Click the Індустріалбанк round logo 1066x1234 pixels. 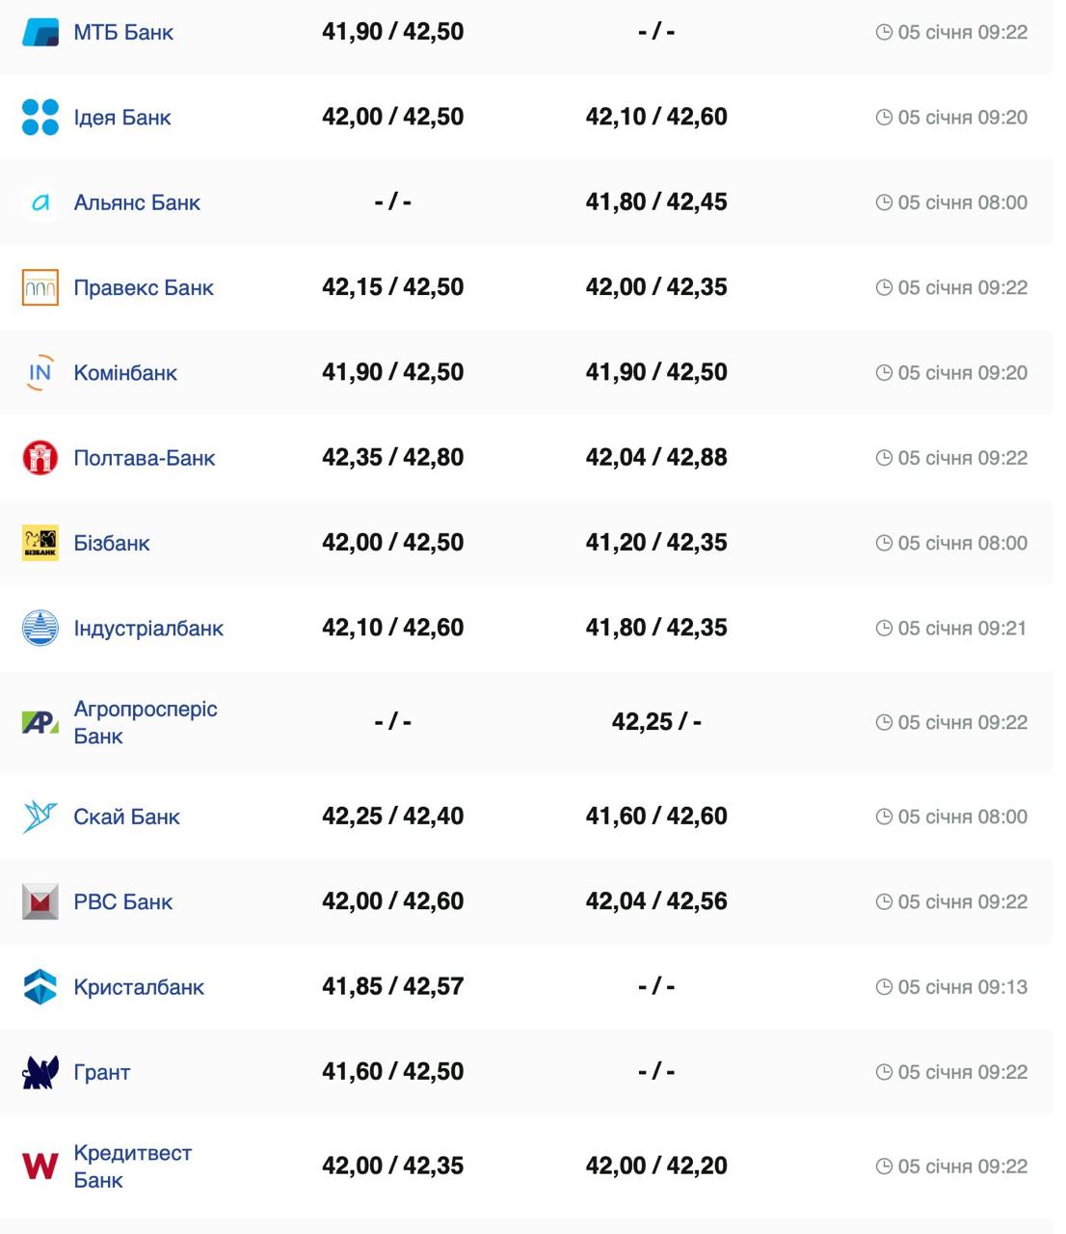point(40,629)
